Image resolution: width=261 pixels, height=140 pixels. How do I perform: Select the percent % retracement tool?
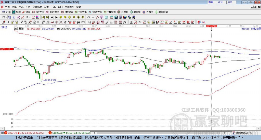140,22
